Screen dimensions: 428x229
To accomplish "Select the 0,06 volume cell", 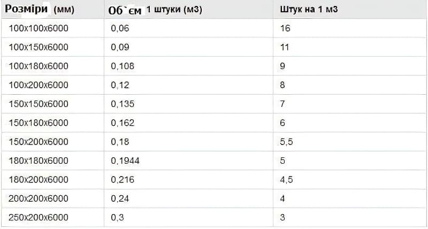I will click(120, 28).
